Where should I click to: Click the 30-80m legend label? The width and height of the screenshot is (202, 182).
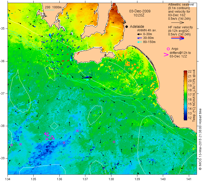[148, 38]
